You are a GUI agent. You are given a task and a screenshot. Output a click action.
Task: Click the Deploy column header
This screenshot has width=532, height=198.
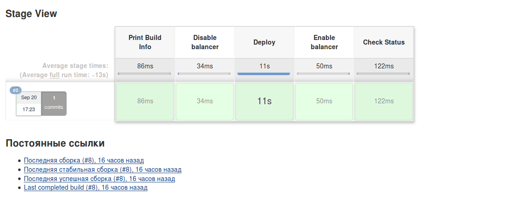coord(264,42)
